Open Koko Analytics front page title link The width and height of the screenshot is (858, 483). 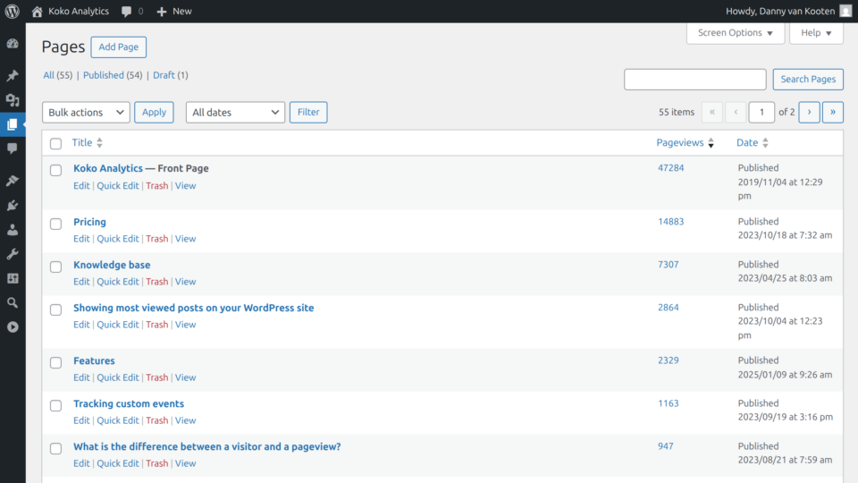[108, 168]
